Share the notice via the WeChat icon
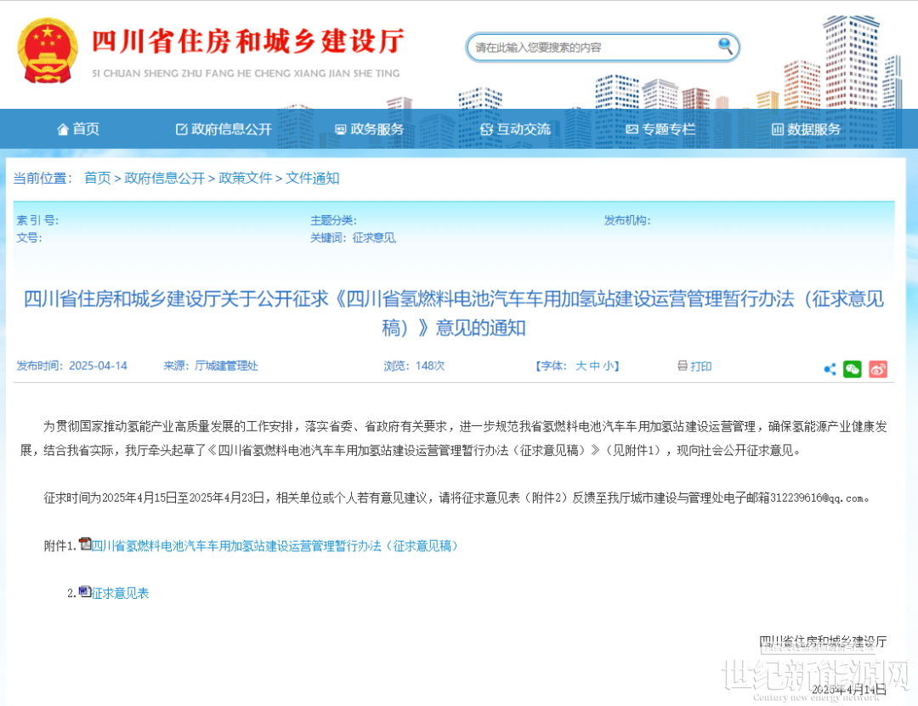 (853, 369)
